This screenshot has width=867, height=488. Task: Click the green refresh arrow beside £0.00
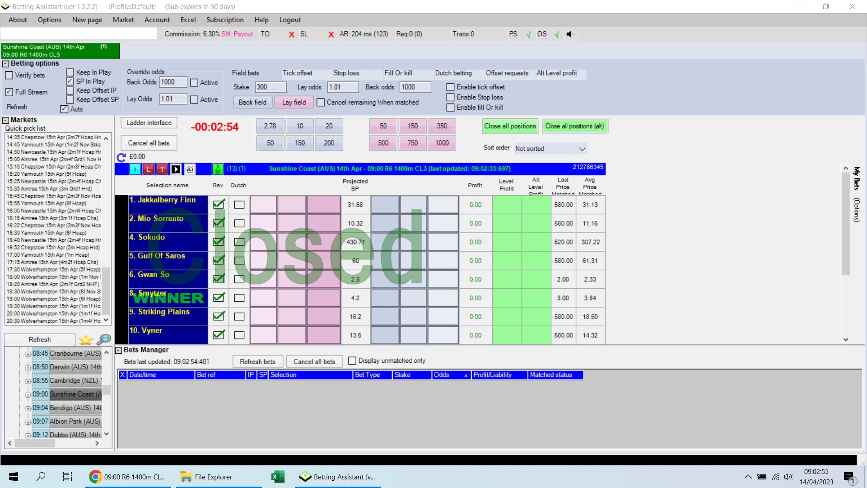121,158
